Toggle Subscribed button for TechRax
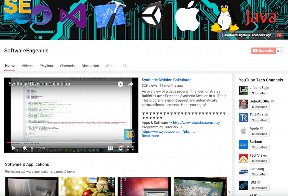288x196 pixels. click(x=259, y=120)
